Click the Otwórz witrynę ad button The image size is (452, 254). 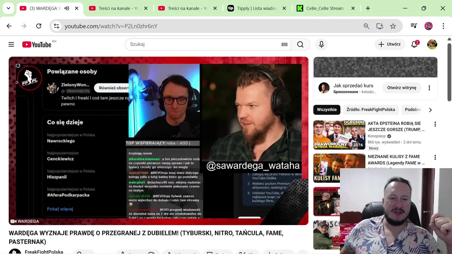pos(402,88)
